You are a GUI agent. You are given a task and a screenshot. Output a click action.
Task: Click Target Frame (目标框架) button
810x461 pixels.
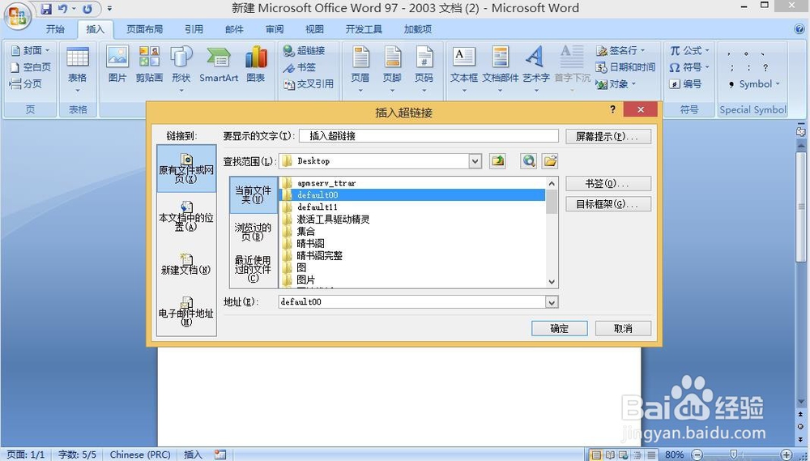coord(608,203)
